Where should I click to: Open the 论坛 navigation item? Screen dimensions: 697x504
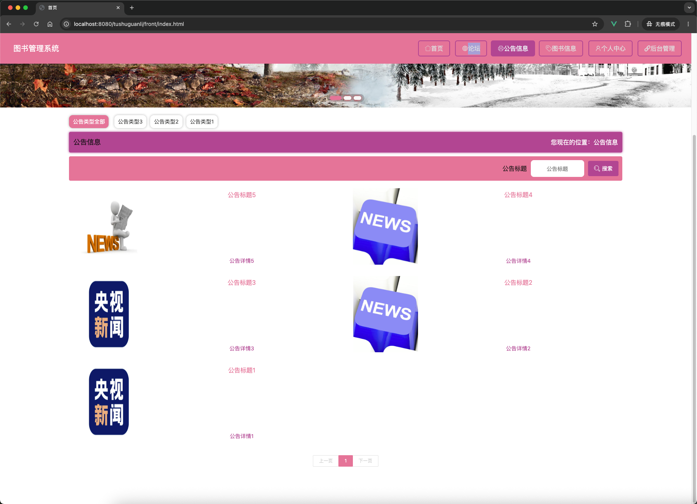[471, 48]
